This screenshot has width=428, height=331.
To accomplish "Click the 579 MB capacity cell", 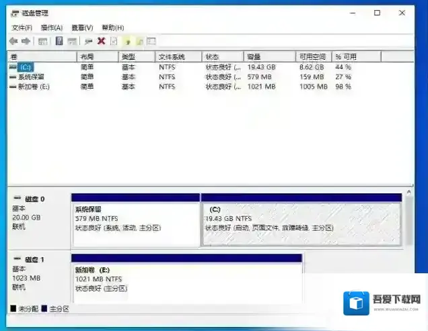I will click(x=259, y=77).
